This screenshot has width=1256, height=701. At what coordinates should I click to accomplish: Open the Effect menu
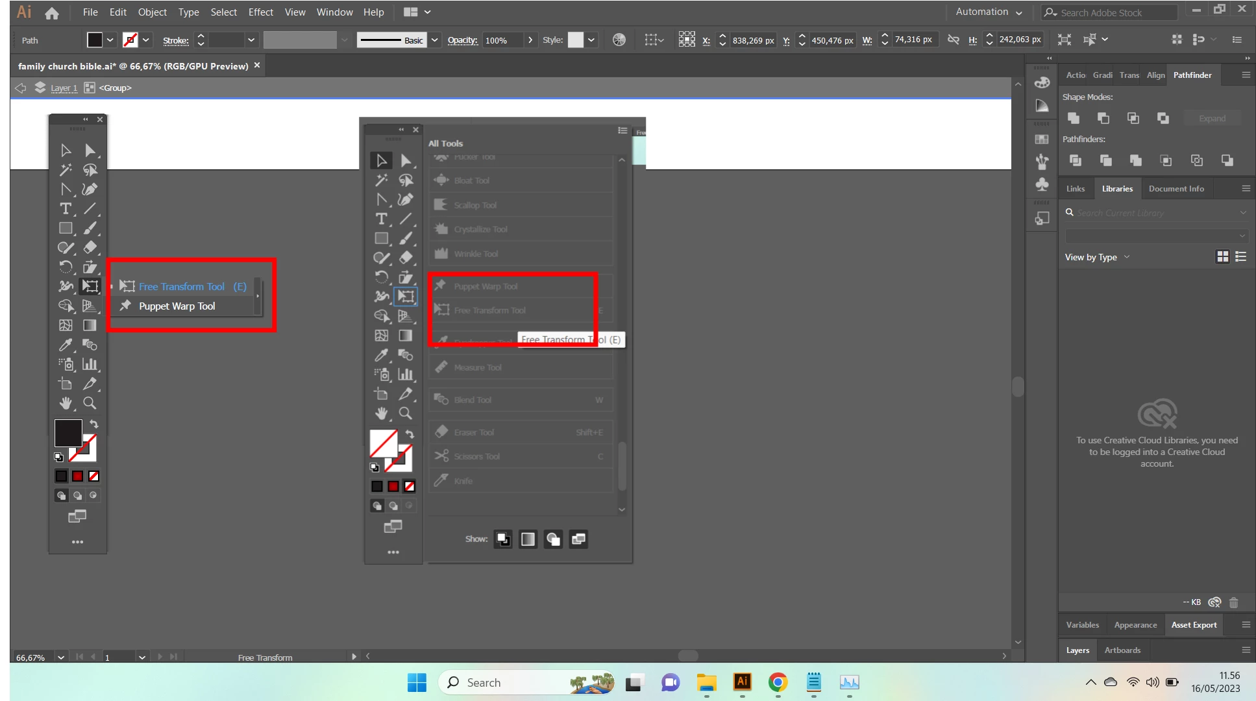click(260, 12)
